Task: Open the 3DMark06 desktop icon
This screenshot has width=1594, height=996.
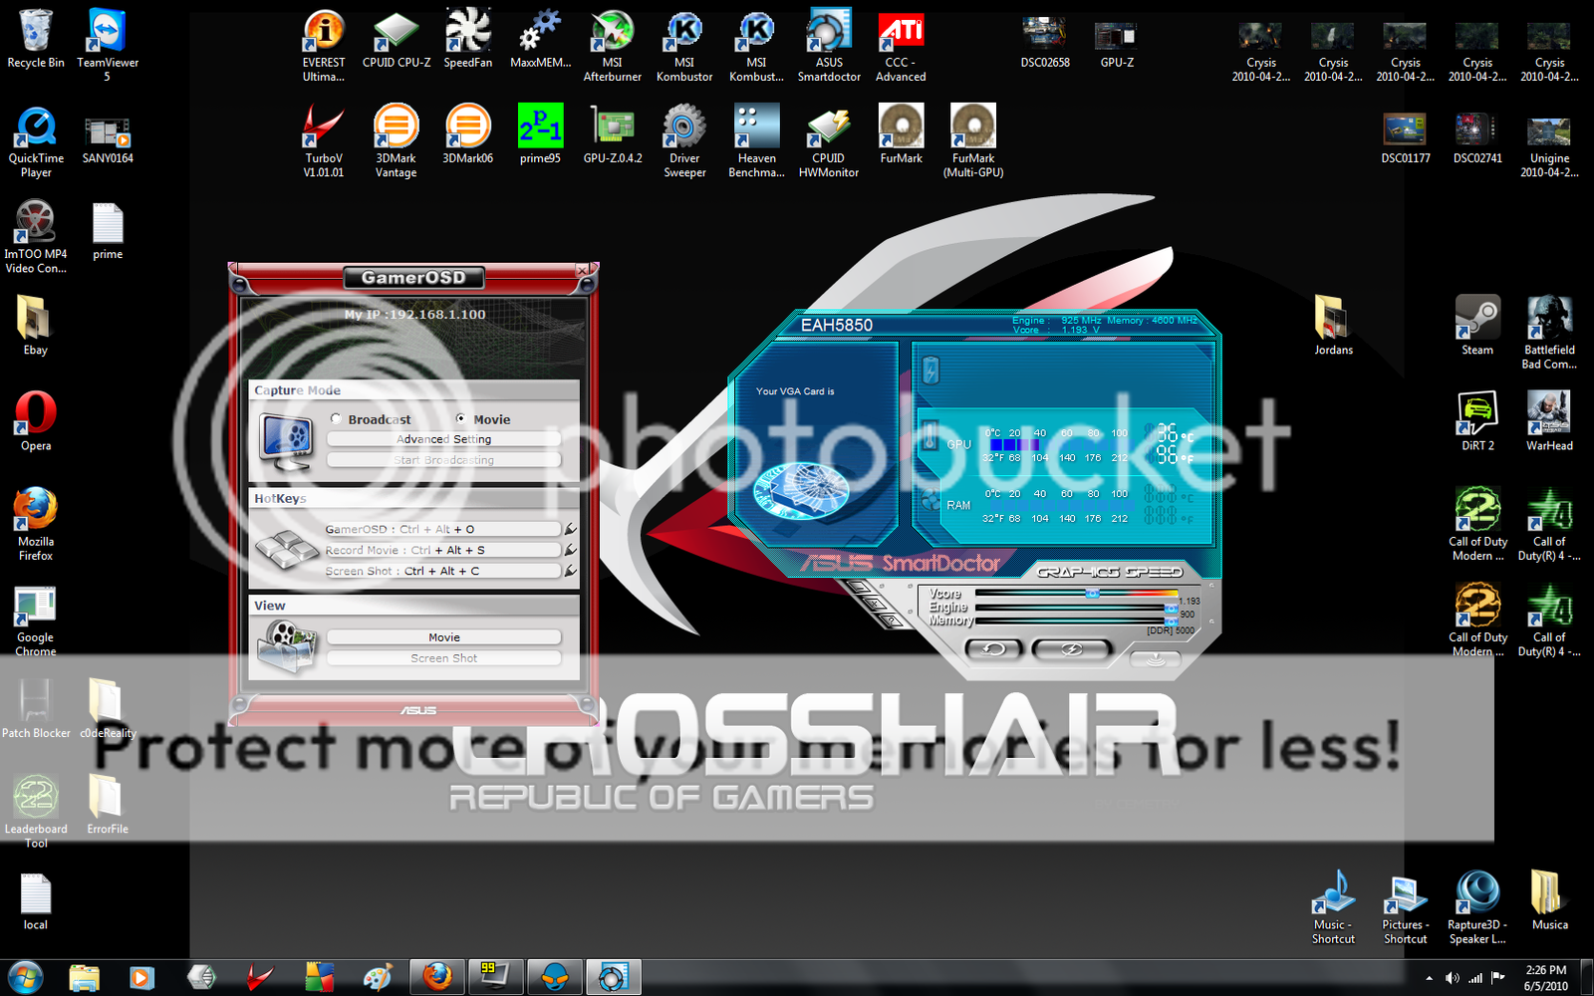Action: pos(468,135)
